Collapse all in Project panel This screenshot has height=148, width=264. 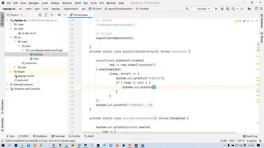[52, 15]
